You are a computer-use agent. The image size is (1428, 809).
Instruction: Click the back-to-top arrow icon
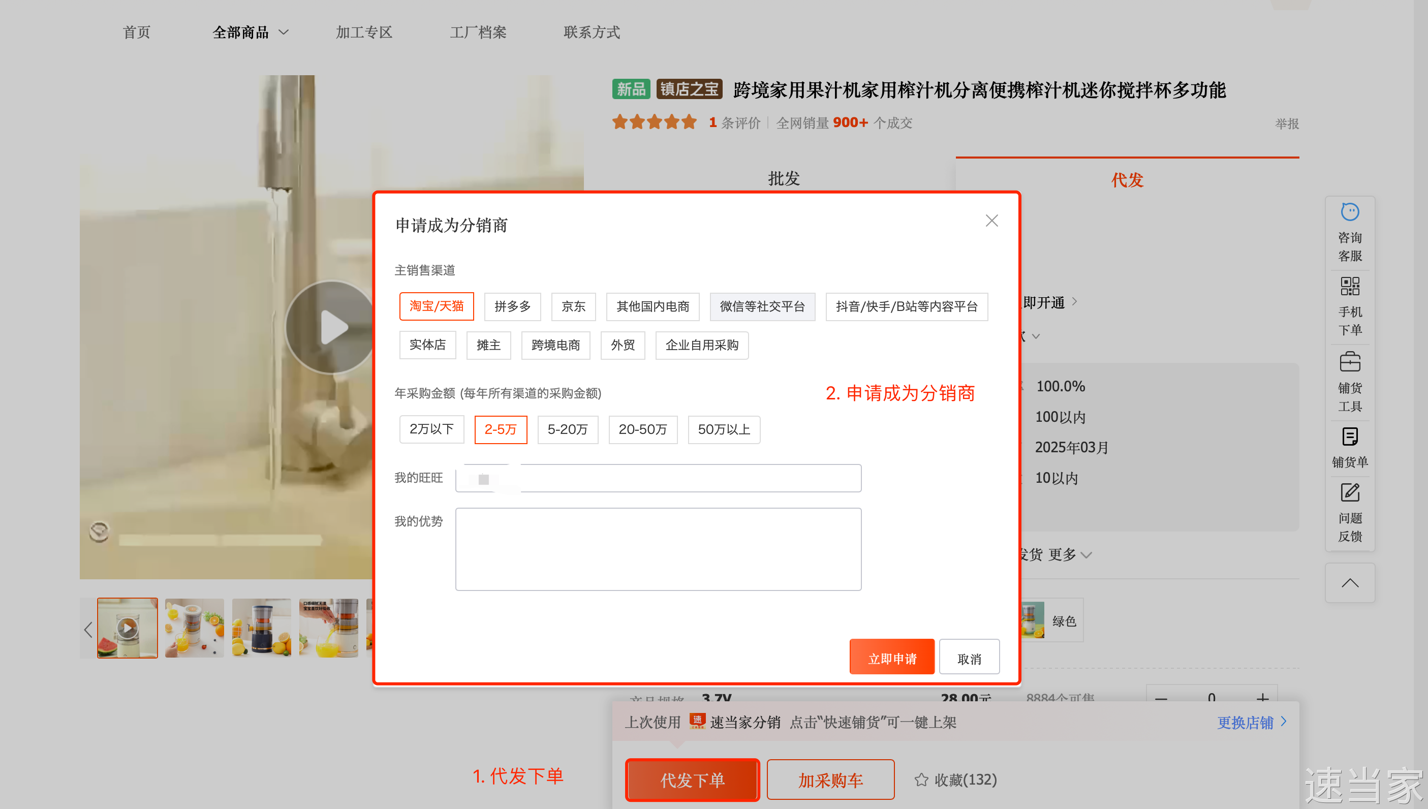point(1349,583)
